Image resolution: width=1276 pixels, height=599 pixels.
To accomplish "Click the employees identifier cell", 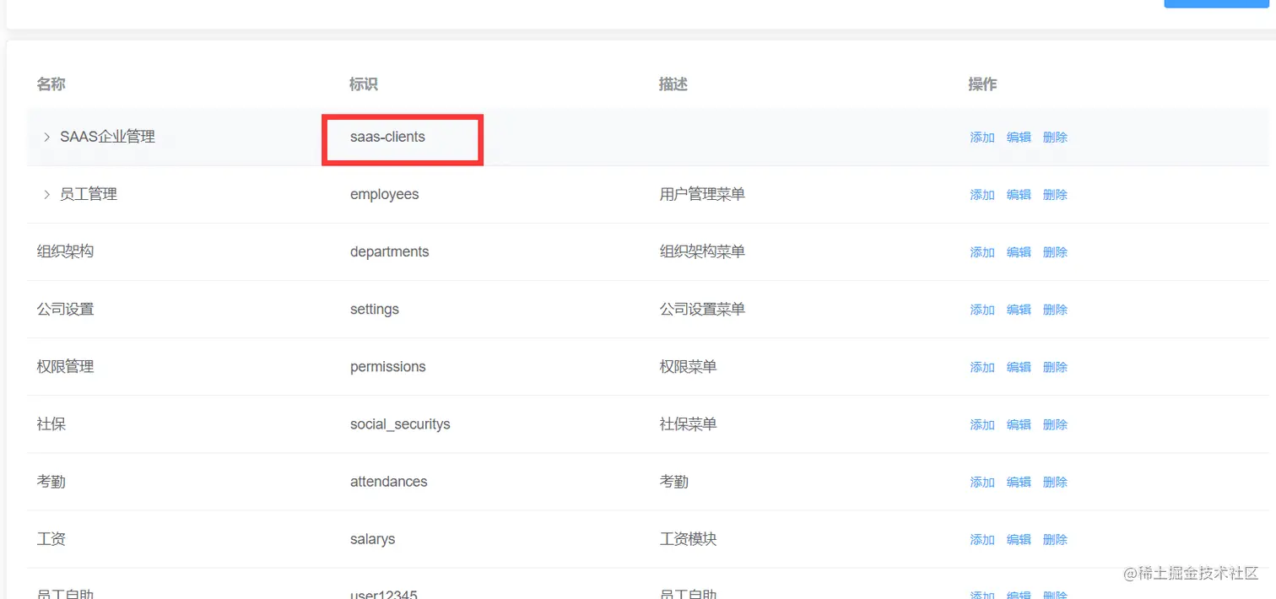I will click(x=384, y=194).
